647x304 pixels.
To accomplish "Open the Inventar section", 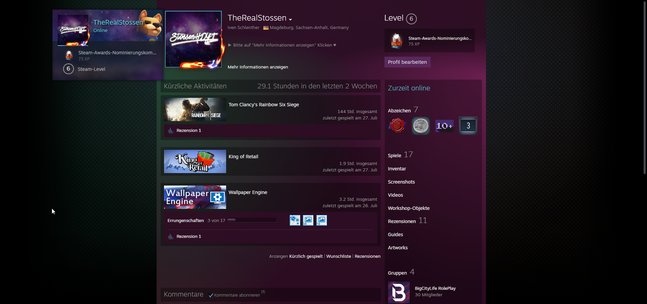I will pyautogui.click(x=397, y=169).
